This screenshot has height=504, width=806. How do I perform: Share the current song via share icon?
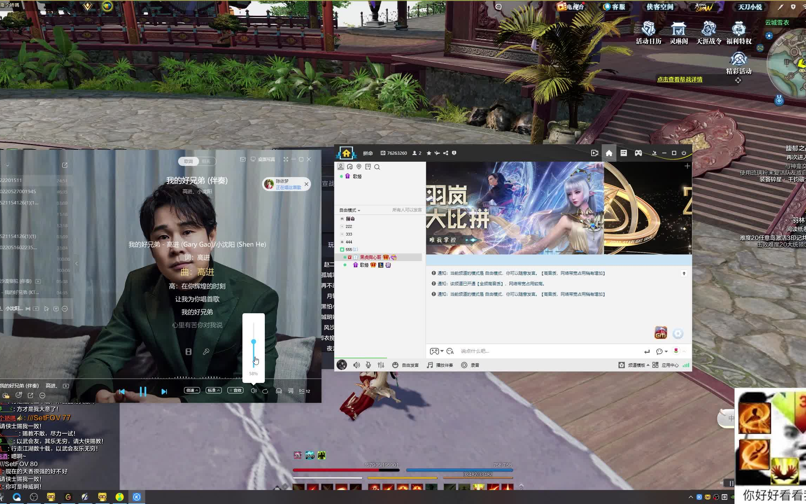coord(30,395)
